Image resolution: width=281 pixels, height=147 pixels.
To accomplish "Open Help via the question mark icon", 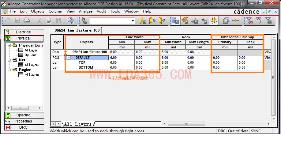I will [x=71, y=21].
